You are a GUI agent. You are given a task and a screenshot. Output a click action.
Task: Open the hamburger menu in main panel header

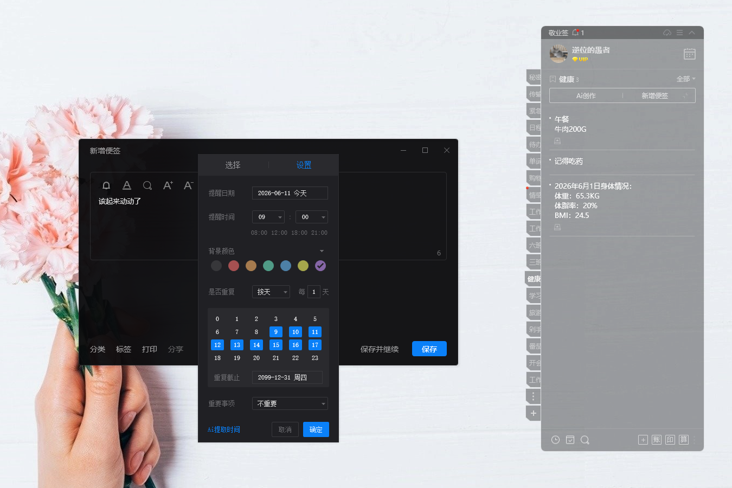[x=679, y=33]
